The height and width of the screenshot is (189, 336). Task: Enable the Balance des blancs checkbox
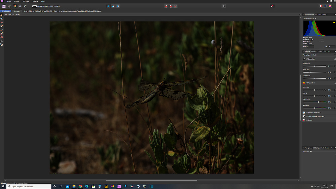[307, 112]
